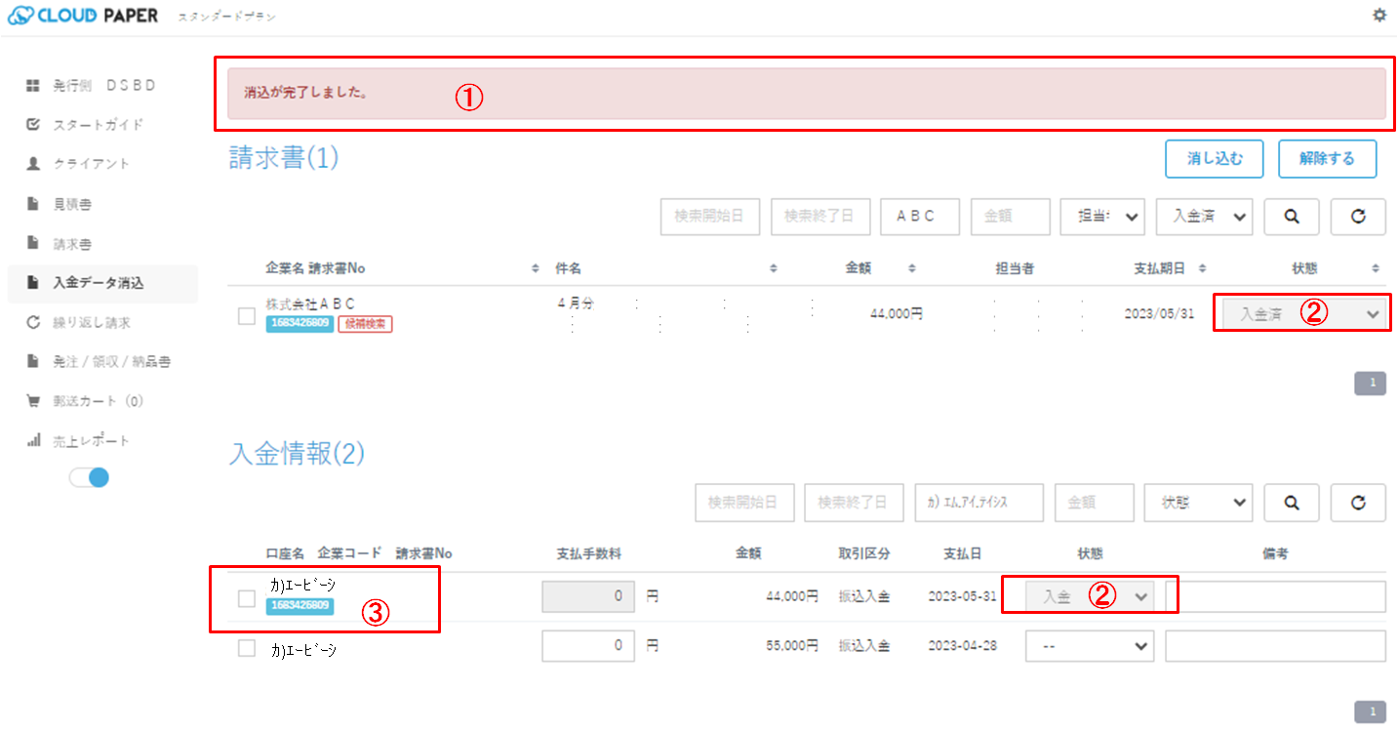Sort by 状態 column arrows in 請求書 table

(x=1376, y=268)
